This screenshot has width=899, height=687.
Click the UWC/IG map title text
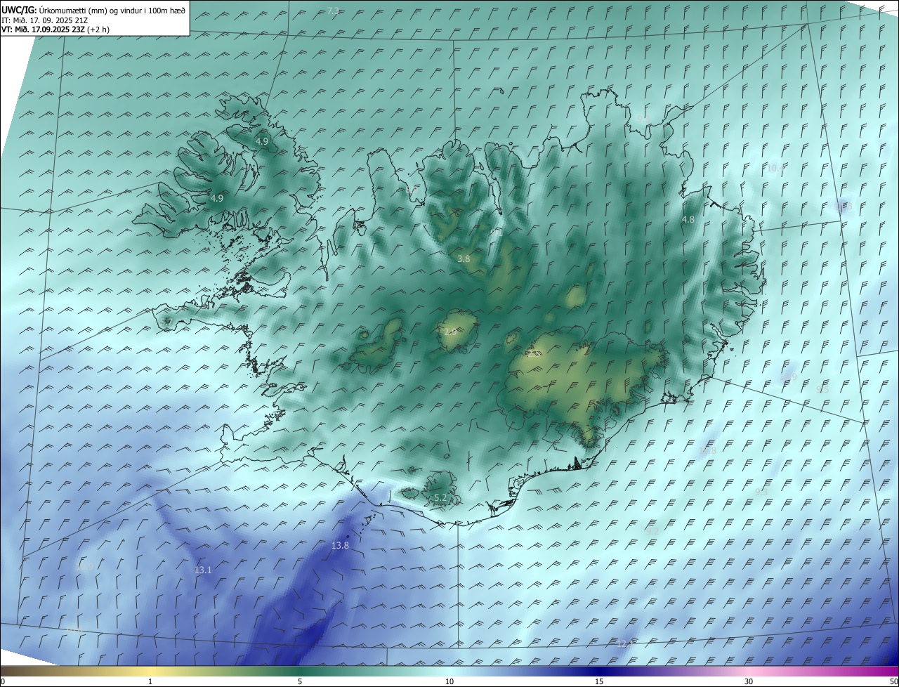(x=93, y=10)
